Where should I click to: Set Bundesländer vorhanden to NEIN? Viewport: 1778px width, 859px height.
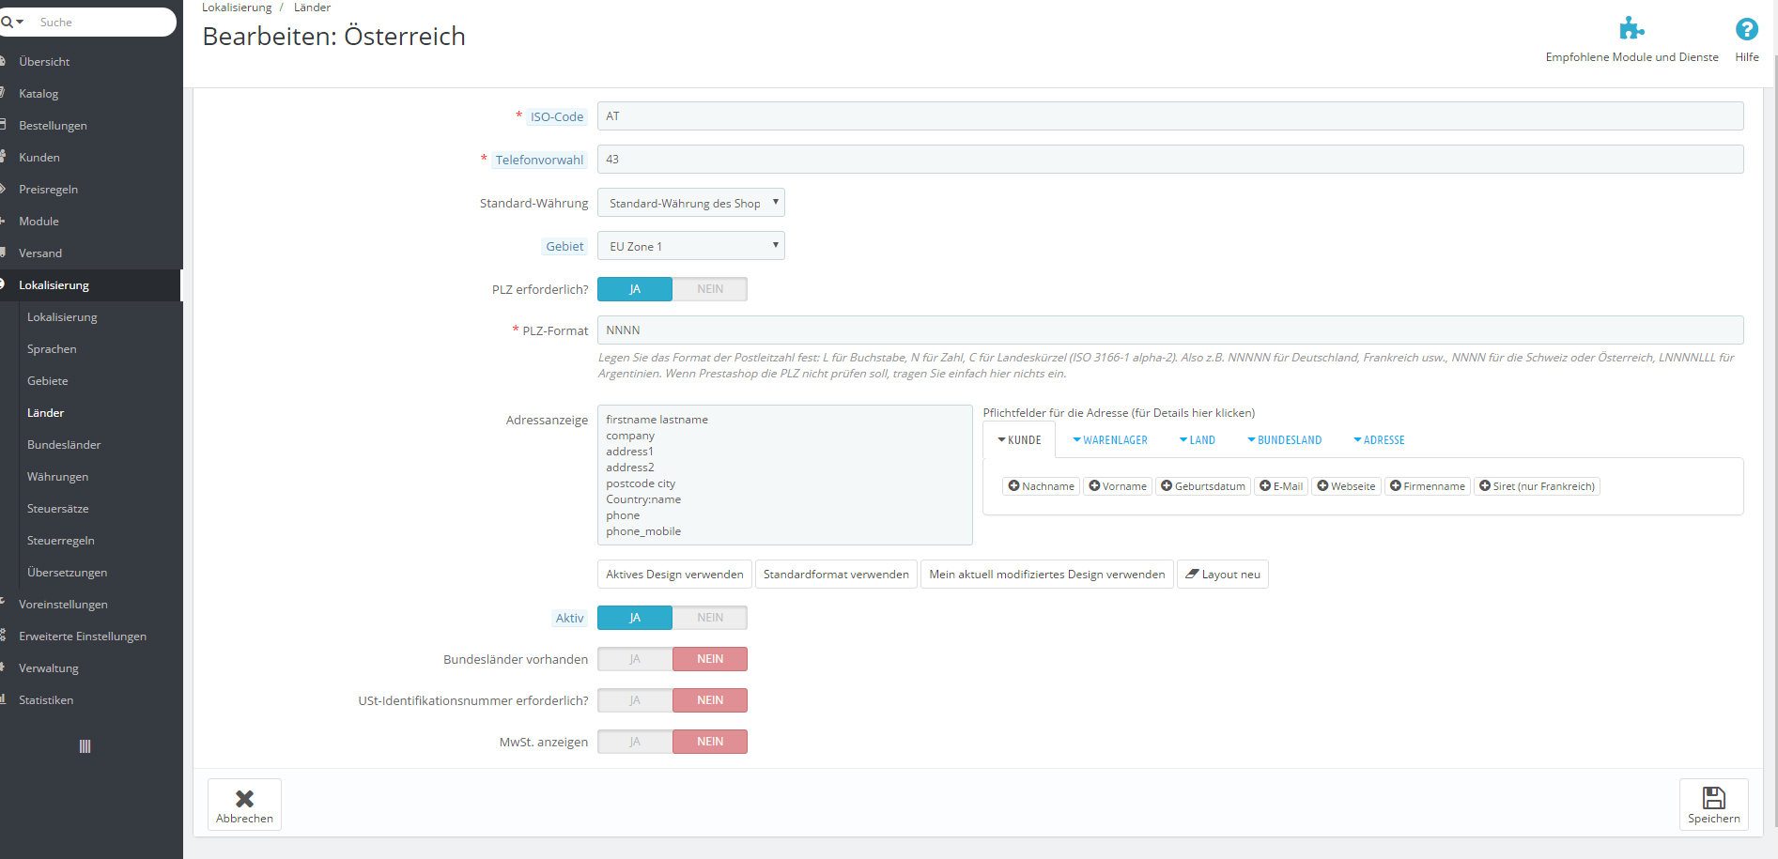[x=710, y=659]
